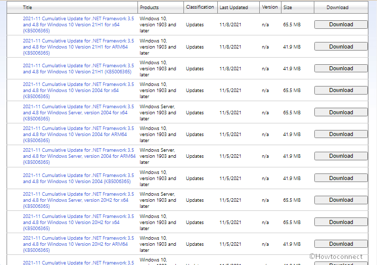
Task: Download the Windows Server 20H2 x64 update
Action: [x=341, y=200]
